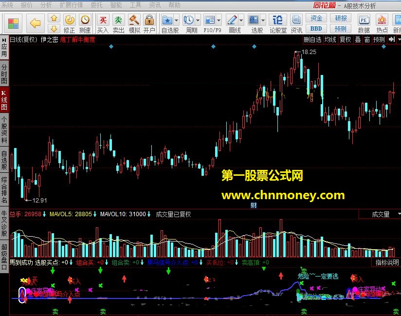401x316 pixels.
Task: Expand the 自选股 dropdown arrow
Action: coord(177,20)
